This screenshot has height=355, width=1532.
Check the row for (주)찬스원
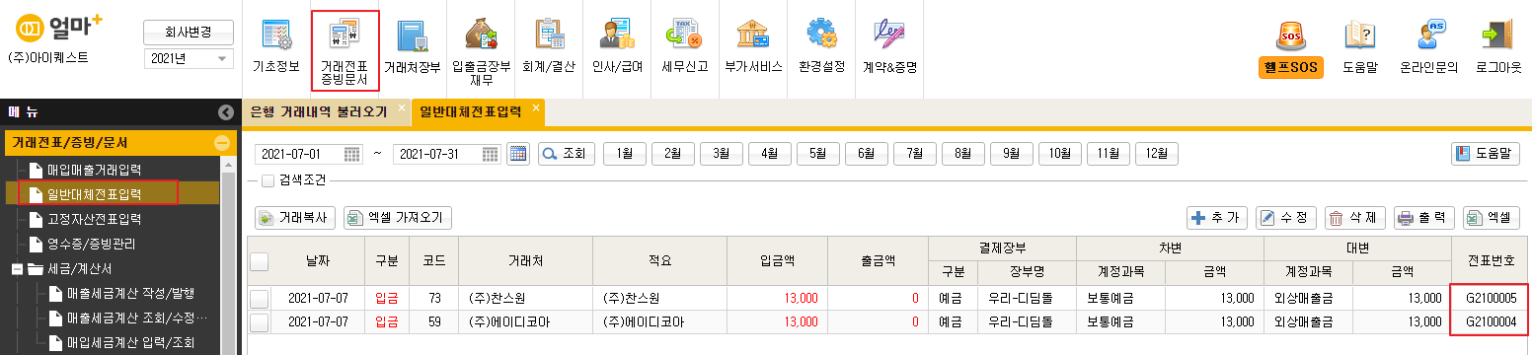(259, 298)
